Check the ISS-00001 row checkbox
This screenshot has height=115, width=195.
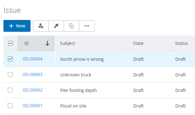point(10,106)
